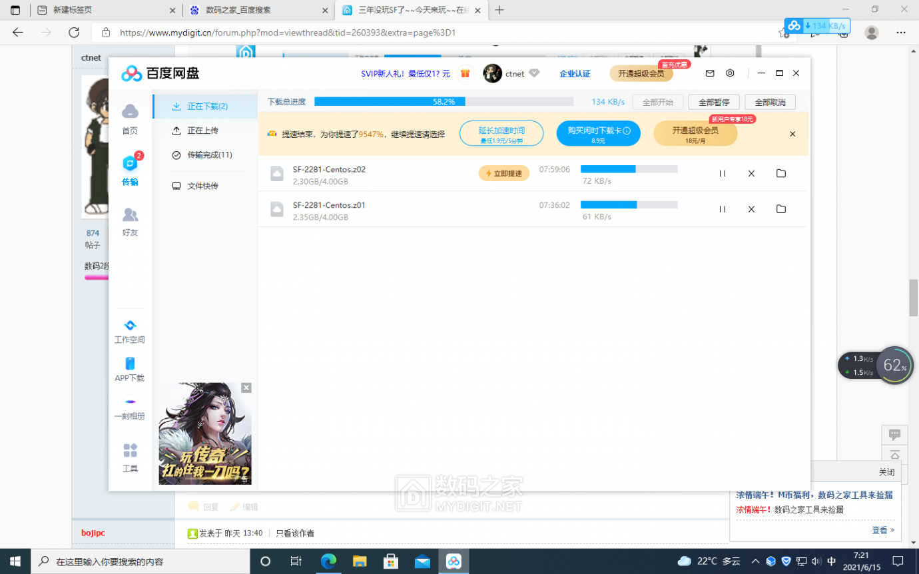
Task: Cancel the SF-2281-Centos.z02 download
Action: (x=751, y=174)
